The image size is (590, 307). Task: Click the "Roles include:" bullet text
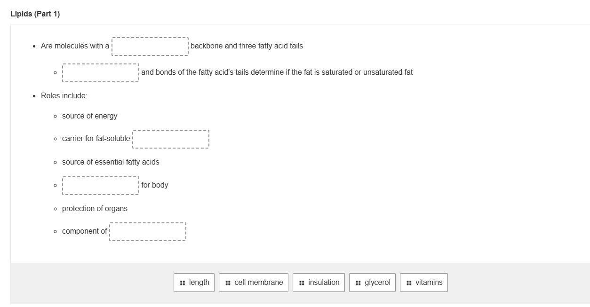pyautogui.click(x=64, y=96)
